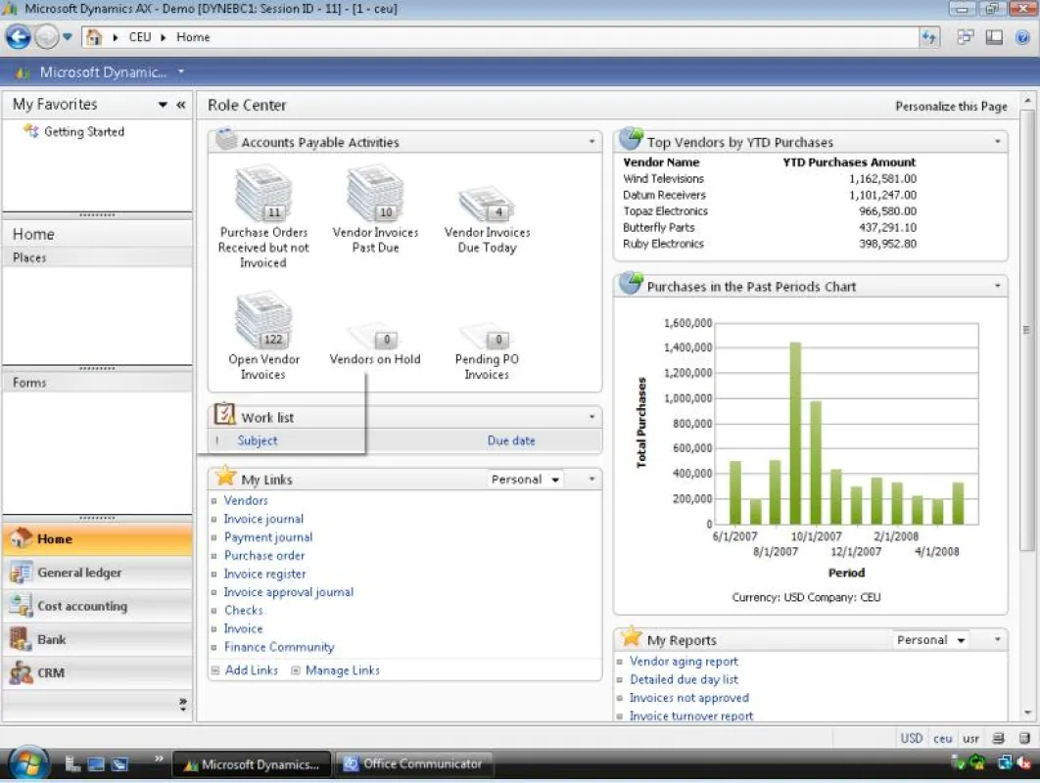This screenshot has width=1040, height=783.
Task: Open Vendor aging report link
Action: (x=684, y=661)
